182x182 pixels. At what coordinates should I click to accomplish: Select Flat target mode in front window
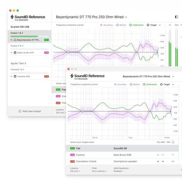click(x=122, y=148)
